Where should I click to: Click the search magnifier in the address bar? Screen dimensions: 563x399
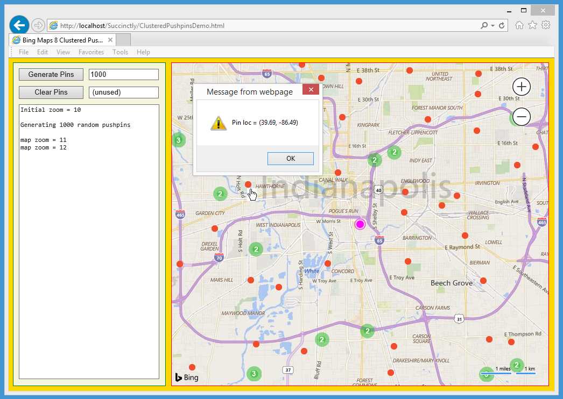point(484,25)
